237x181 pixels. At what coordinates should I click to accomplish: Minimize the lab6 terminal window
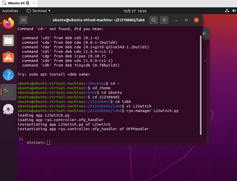click(x=176, y=20)
